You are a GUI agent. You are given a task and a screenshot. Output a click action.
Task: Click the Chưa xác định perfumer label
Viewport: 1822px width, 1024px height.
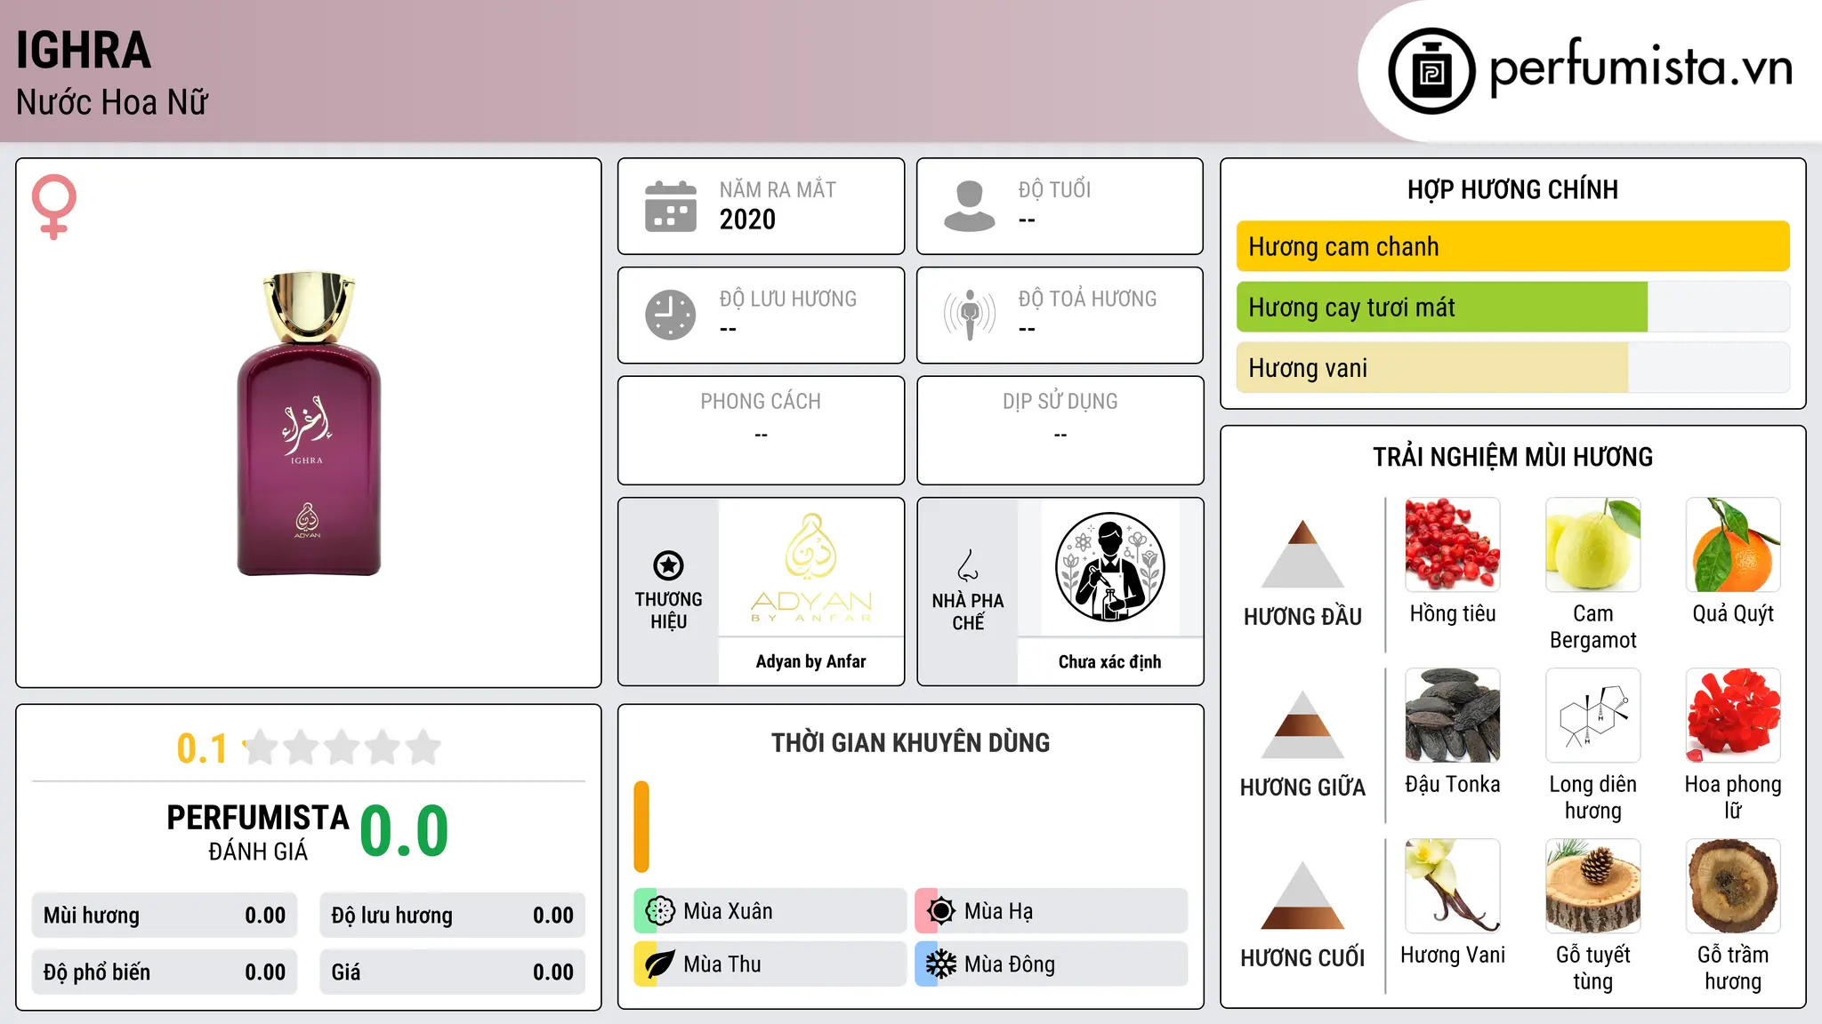click(1109, 661)
